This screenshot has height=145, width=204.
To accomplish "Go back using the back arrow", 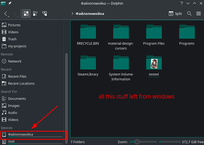I will pyautogui.click(x=6, y=13).
